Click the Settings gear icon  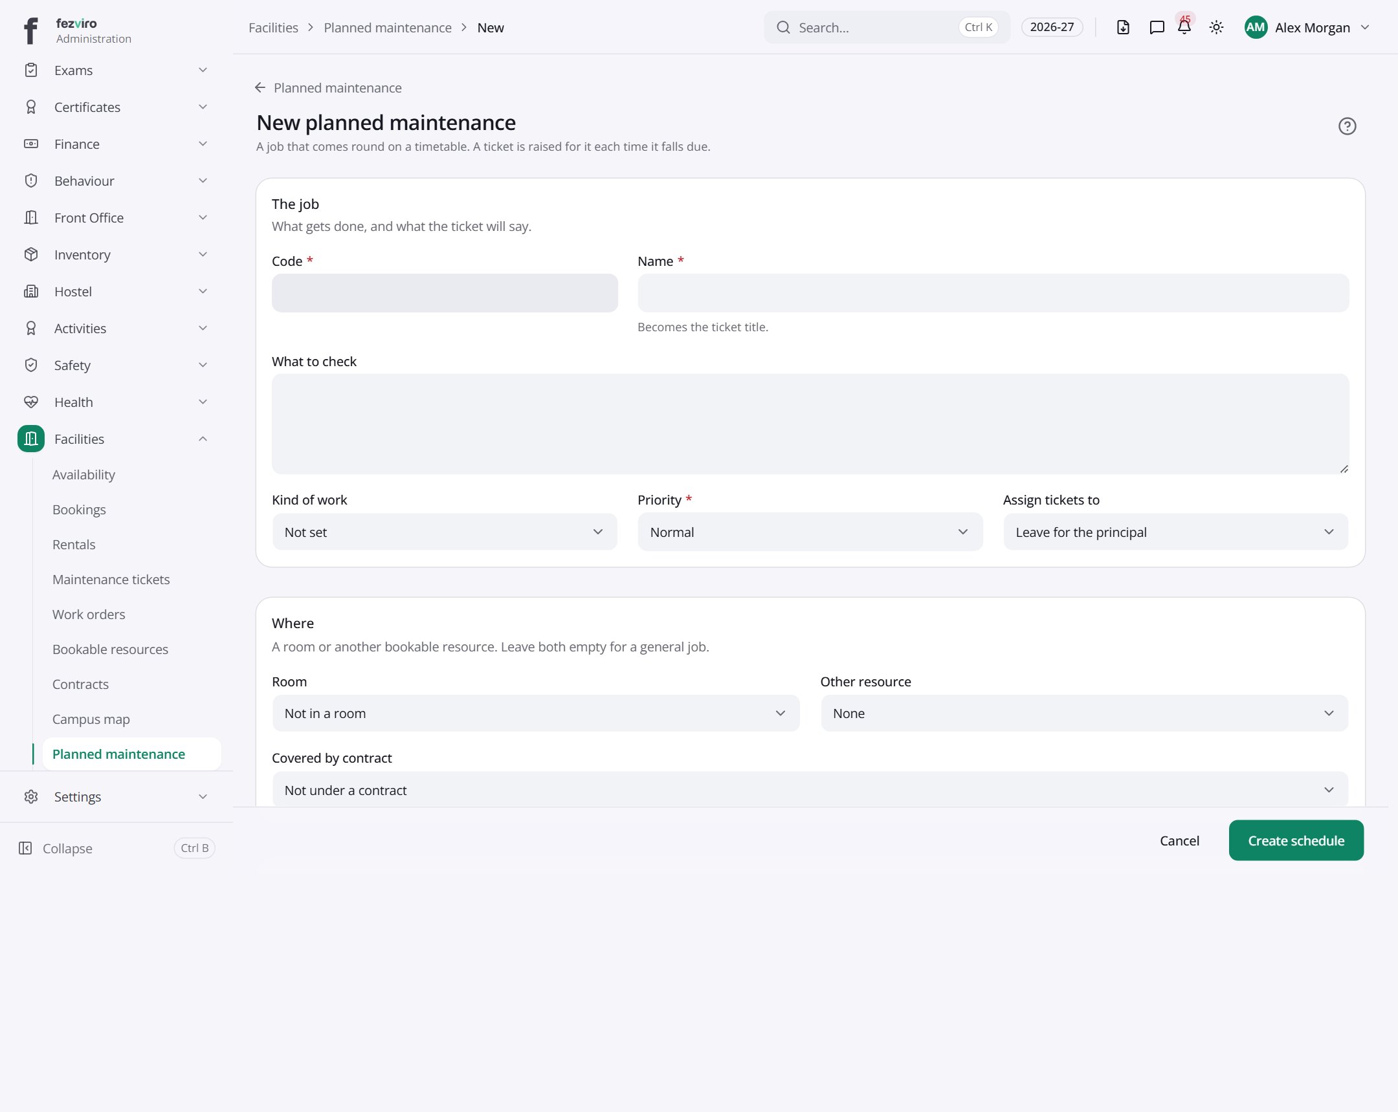[31, 796]
